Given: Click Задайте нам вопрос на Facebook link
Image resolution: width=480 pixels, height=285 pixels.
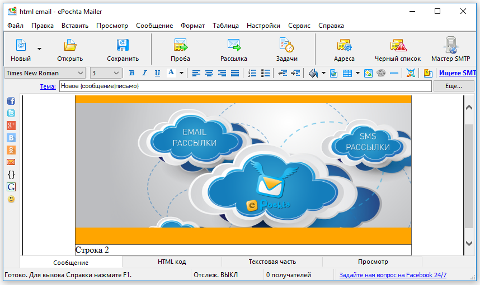Looking at the screenshot, I should (393, 275).
